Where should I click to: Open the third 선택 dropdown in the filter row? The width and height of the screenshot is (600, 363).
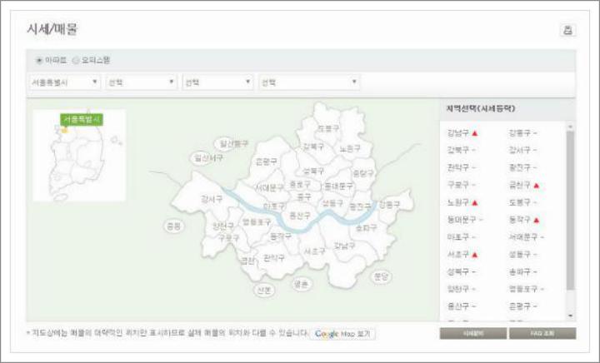[218, 82]
